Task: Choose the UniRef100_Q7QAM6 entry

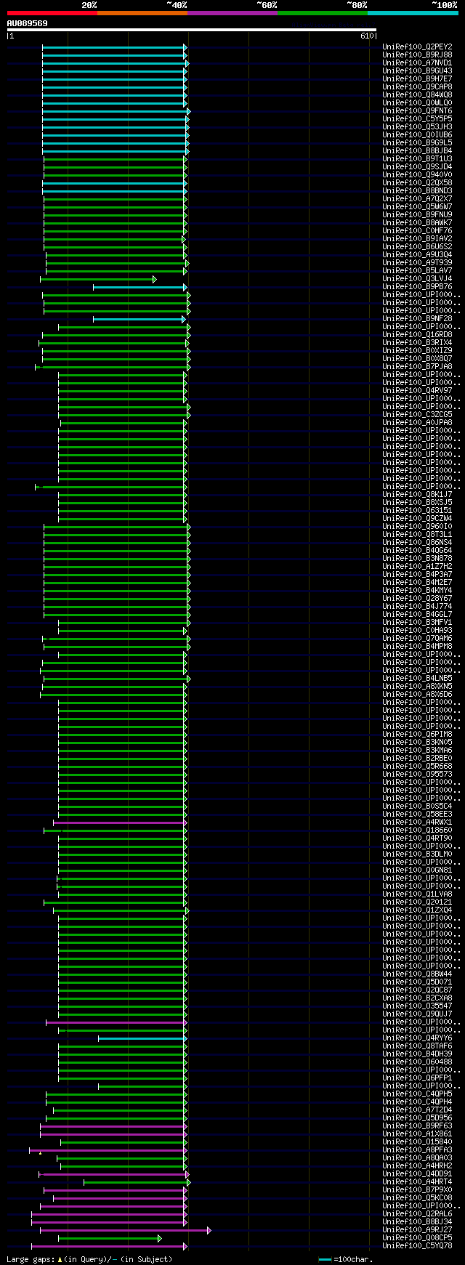Action: tap(417, 639)
